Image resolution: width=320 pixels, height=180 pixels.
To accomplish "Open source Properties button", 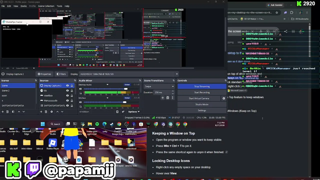I will (44, 74).
